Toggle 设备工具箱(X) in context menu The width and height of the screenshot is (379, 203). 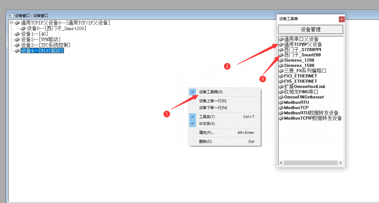(225, 92)
